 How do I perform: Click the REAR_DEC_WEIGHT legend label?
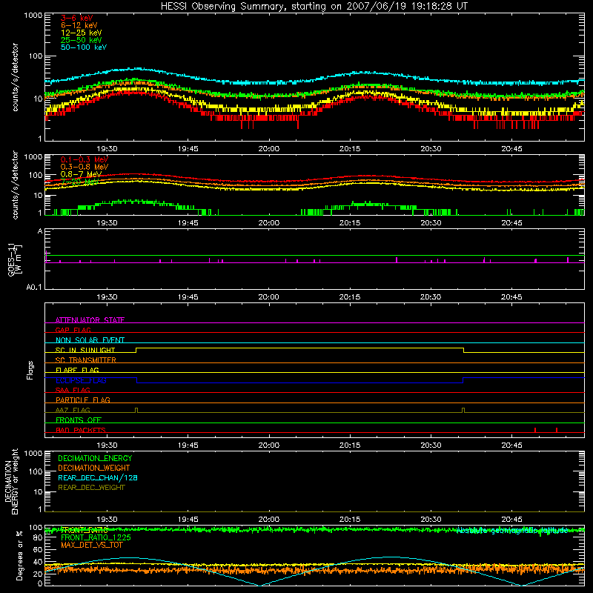[91, 488]
